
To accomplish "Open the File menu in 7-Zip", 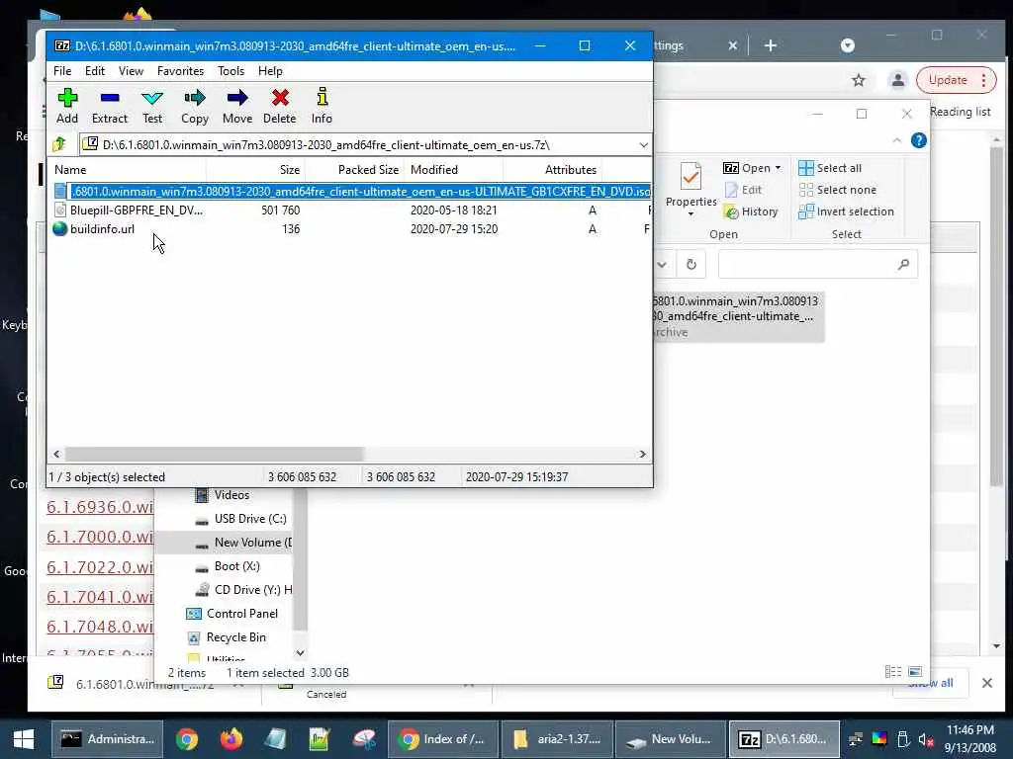I will pos(62,71).
